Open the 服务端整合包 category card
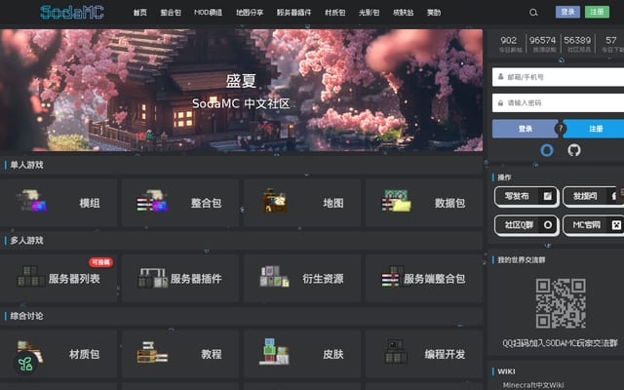The image size is (624, 390). coord(424,279)
